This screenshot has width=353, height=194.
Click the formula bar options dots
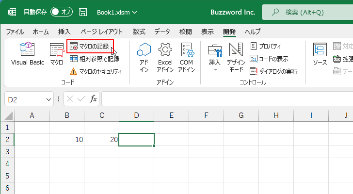tap(59, 99)
